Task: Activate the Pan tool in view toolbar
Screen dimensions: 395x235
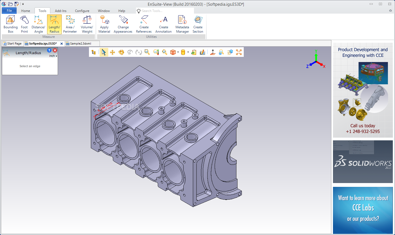Action: coord(112,52)
